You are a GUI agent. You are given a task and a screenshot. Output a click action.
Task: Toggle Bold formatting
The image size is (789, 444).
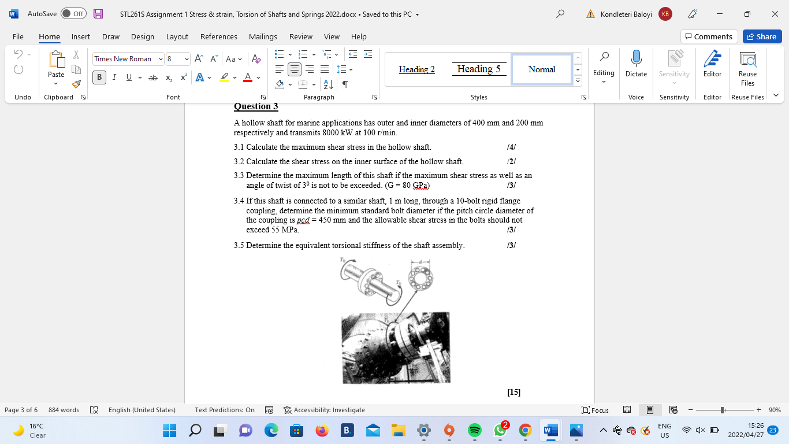99,77
